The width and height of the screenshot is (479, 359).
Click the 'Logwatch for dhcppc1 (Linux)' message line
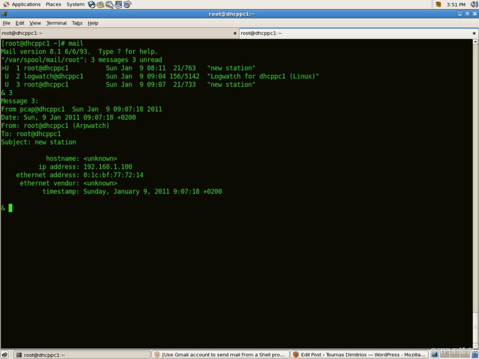(x=160, y=76)
